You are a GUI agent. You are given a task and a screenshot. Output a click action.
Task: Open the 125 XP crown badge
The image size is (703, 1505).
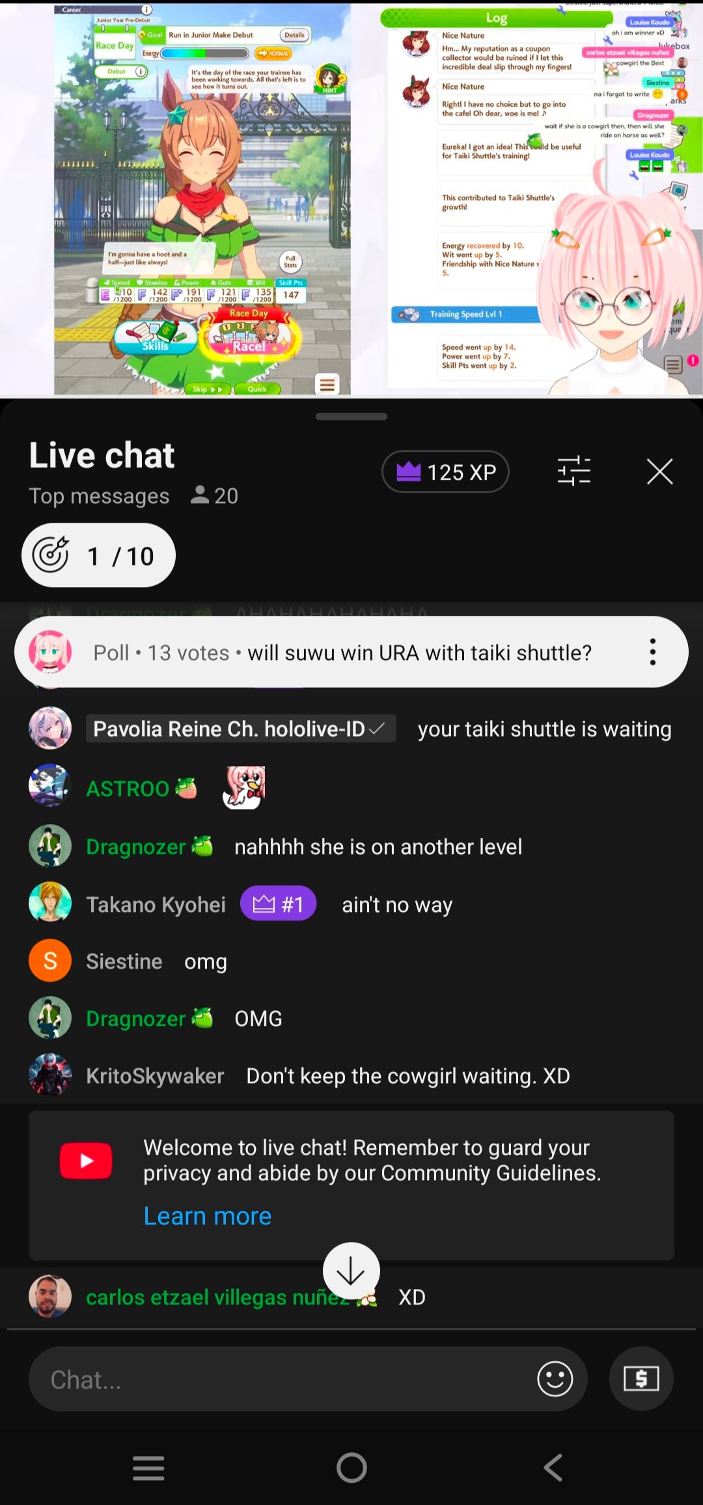click(x=445, y=471)
